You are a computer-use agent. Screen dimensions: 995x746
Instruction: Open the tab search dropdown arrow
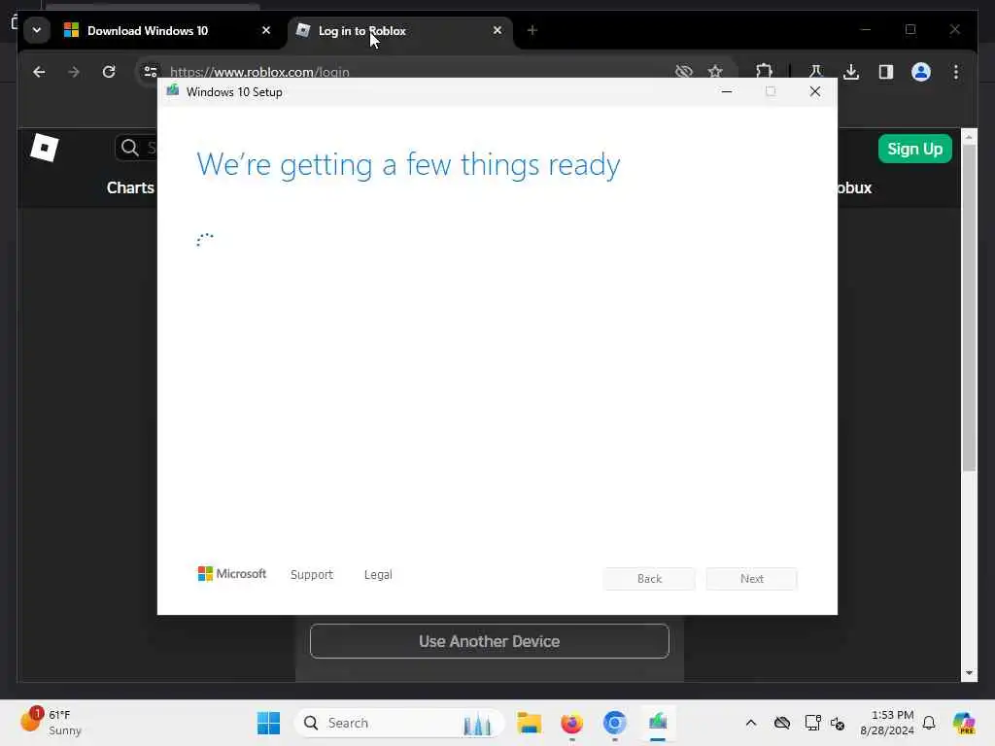[x=37, y=30]
